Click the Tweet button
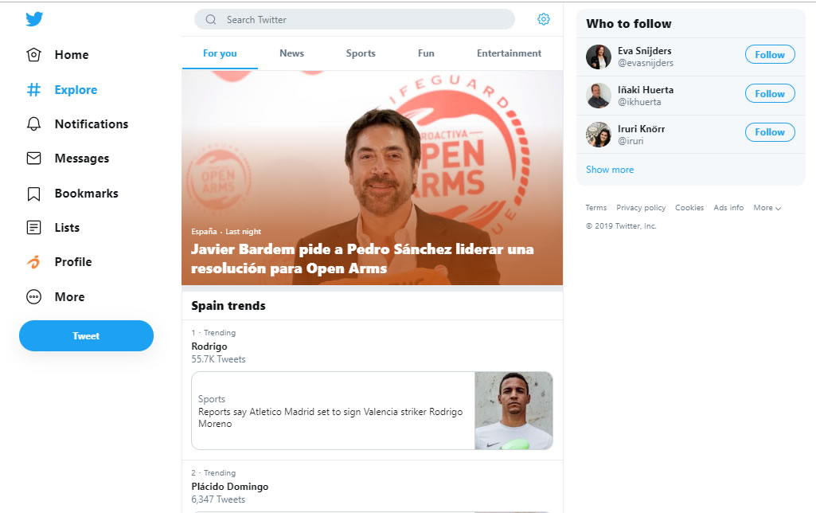Screen dimensions: 816x513 point(85,335)
